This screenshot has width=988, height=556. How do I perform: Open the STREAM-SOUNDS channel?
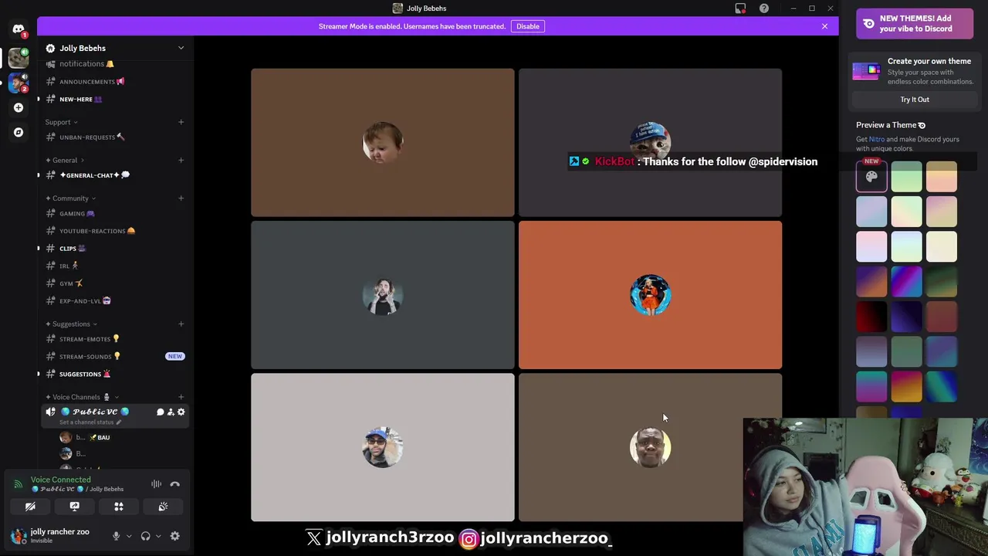click(x=114, y=357)
